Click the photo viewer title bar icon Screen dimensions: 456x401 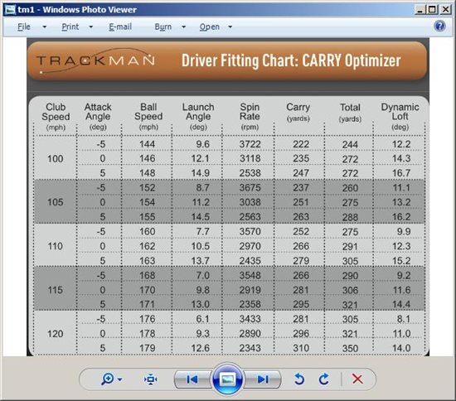[10, 10]
